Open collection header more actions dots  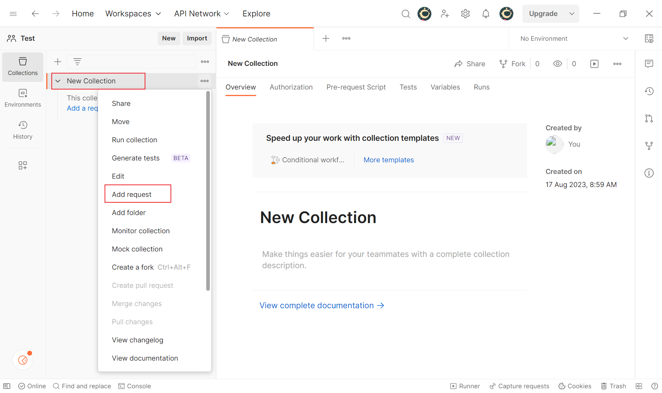(x=617, y=64)
